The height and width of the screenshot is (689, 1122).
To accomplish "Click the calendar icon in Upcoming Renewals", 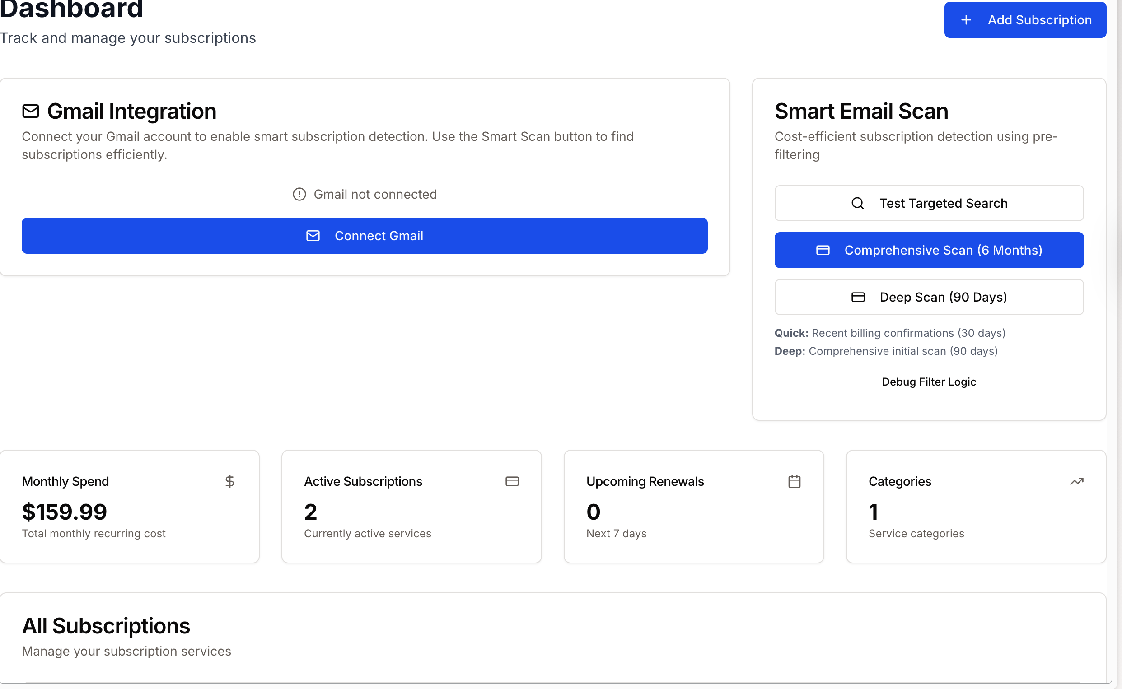I will [x=794, y=481].
